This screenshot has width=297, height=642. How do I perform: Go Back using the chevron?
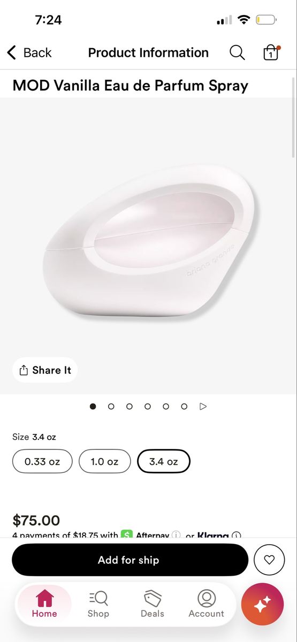(x=11, y=52)
